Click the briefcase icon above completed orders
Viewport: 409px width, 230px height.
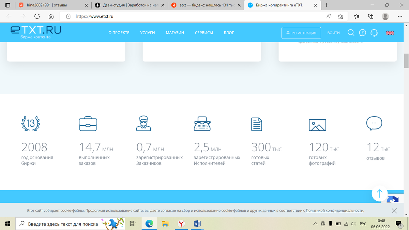tap(88, 124)
